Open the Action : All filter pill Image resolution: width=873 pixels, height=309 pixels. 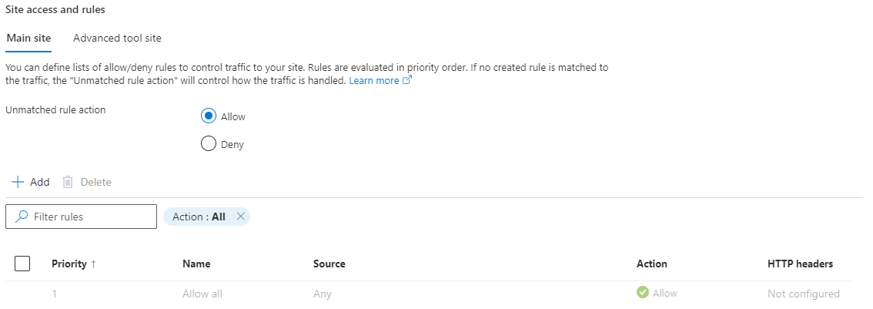(199, 217)
